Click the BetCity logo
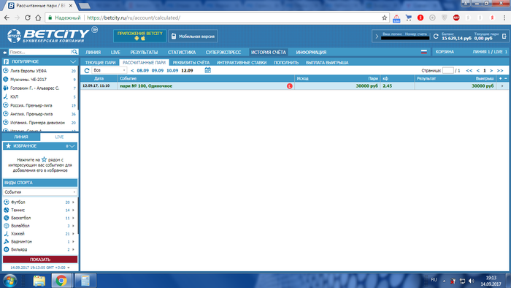The height and width of the screenshot is (288, 511). 48,36
